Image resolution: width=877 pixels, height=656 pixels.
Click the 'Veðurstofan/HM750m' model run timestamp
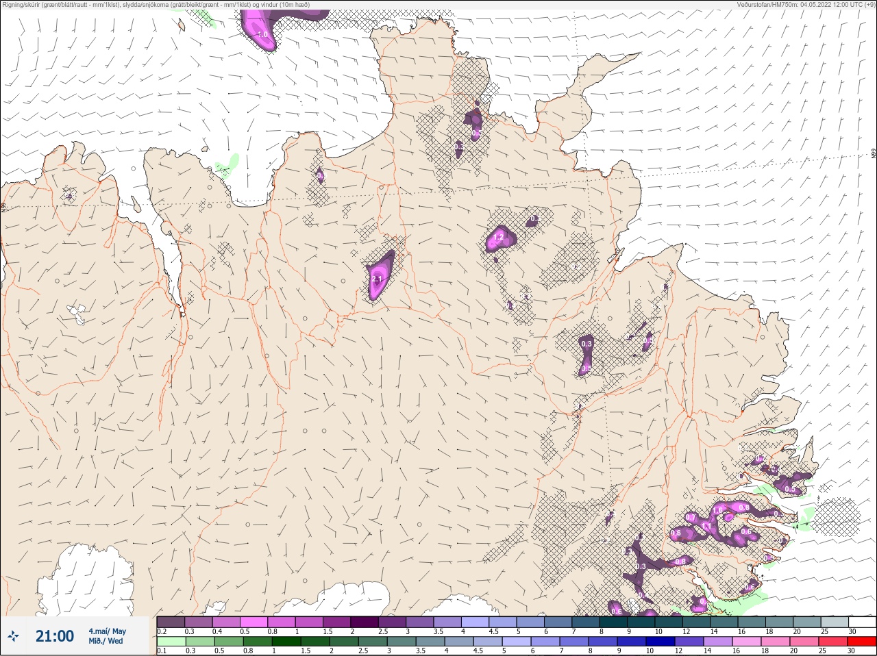(806, 5)
